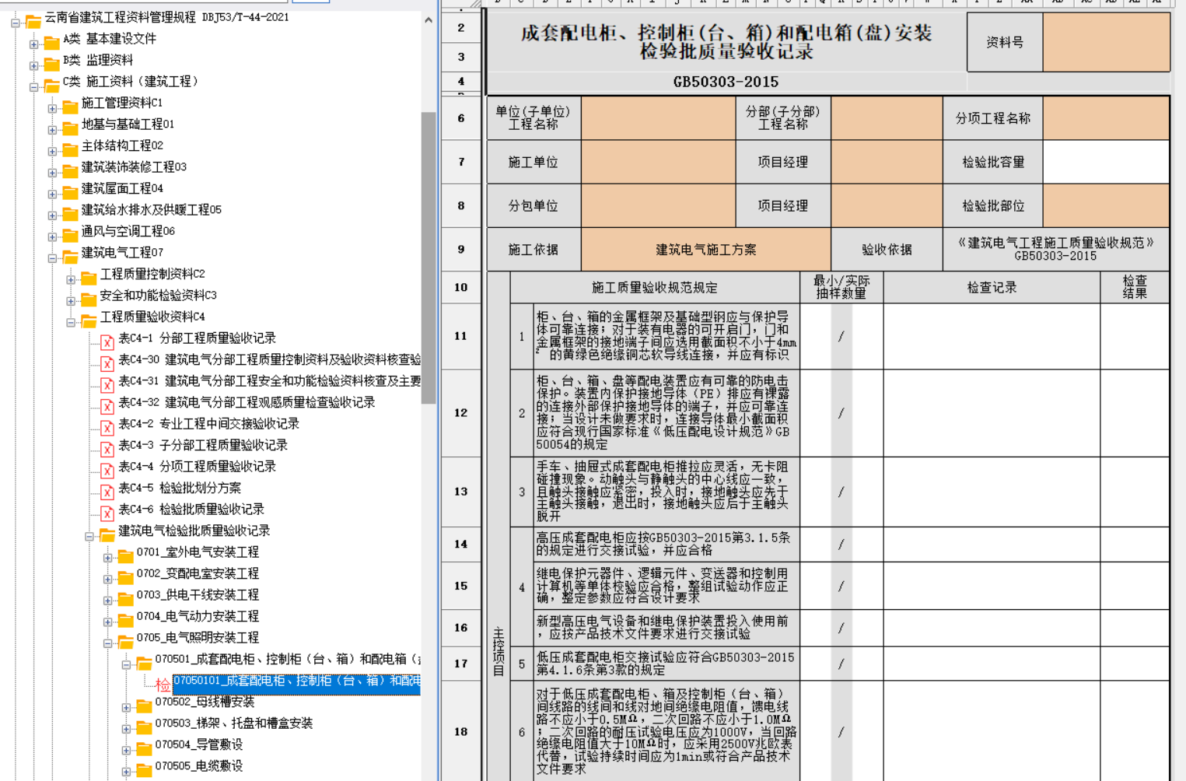The image size is (1186, 781).
Task: Click the document icon of 表C4-1 分部工程质量验收记录
Action: coord(107,341)
